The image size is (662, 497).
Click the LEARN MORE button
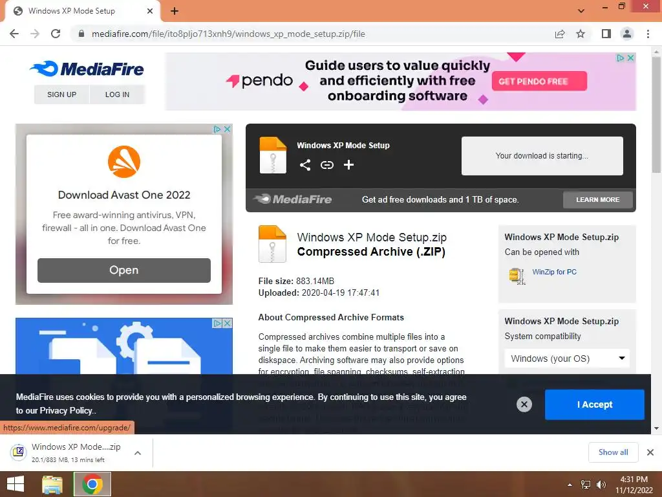[x=598, y=199]
